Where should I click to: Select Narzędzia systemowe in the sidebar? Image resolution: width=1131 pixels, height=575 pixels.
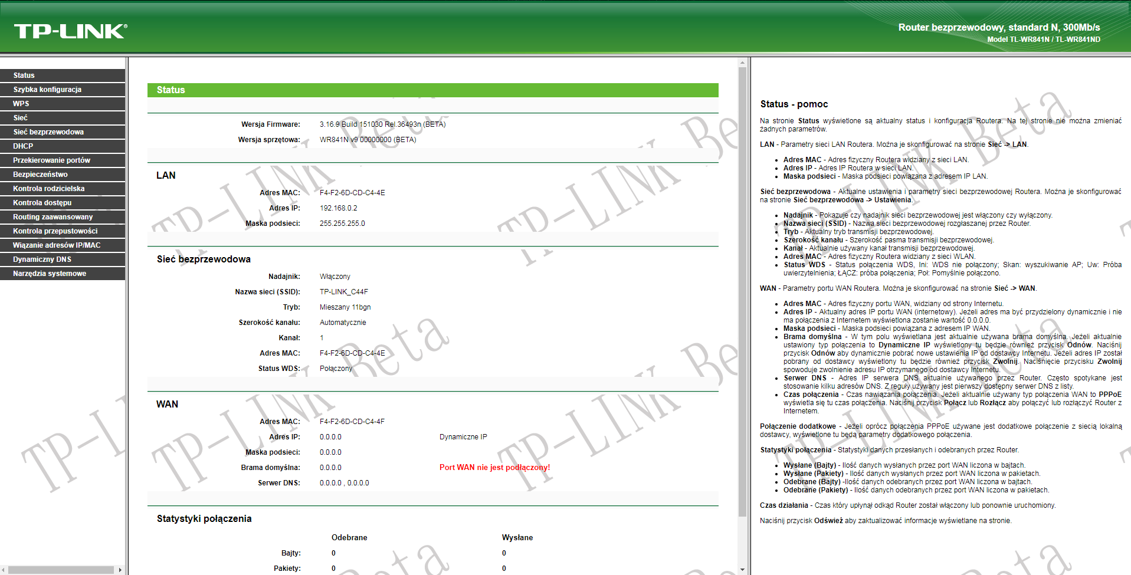click(x=63, y=274)
